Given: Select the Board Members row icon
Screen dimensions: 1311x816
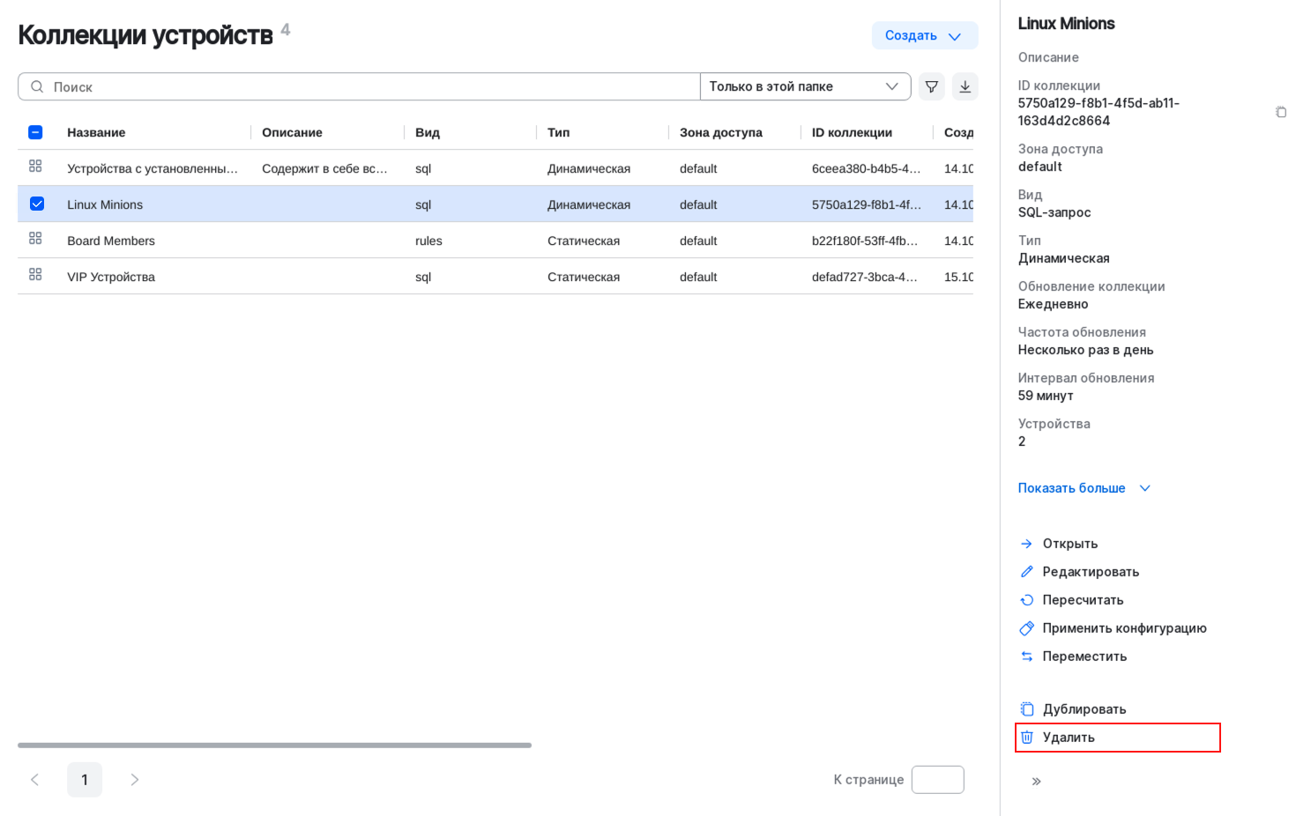Looking at the screenshot, I should coord(35,239).
